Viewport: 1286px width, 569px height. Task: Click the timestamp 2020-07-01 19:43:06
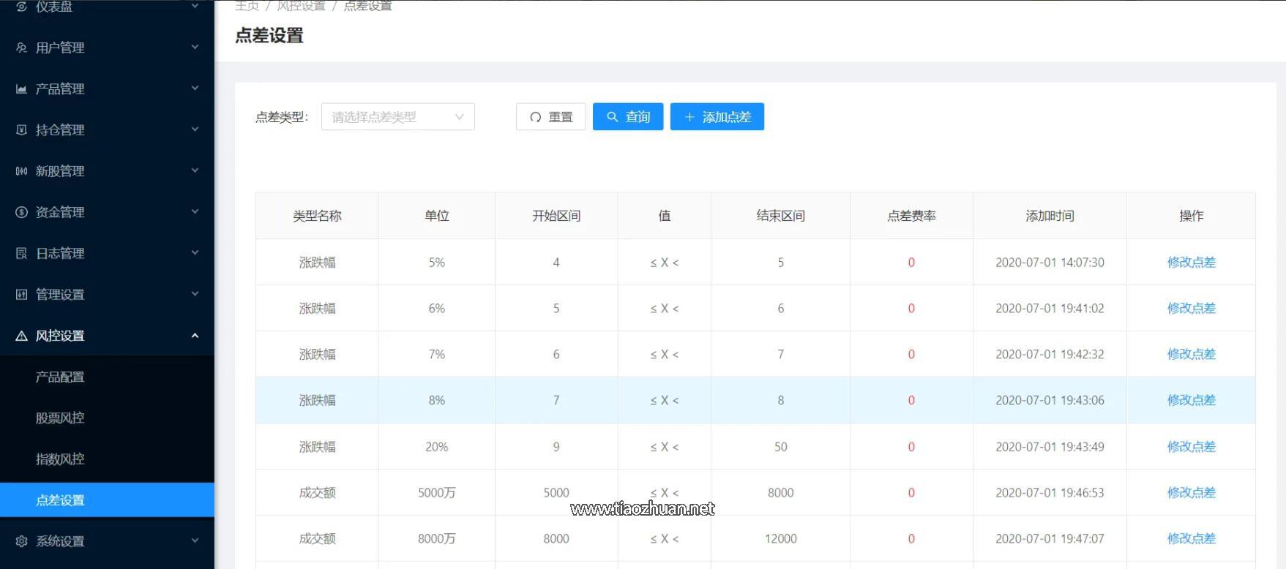1050,400
